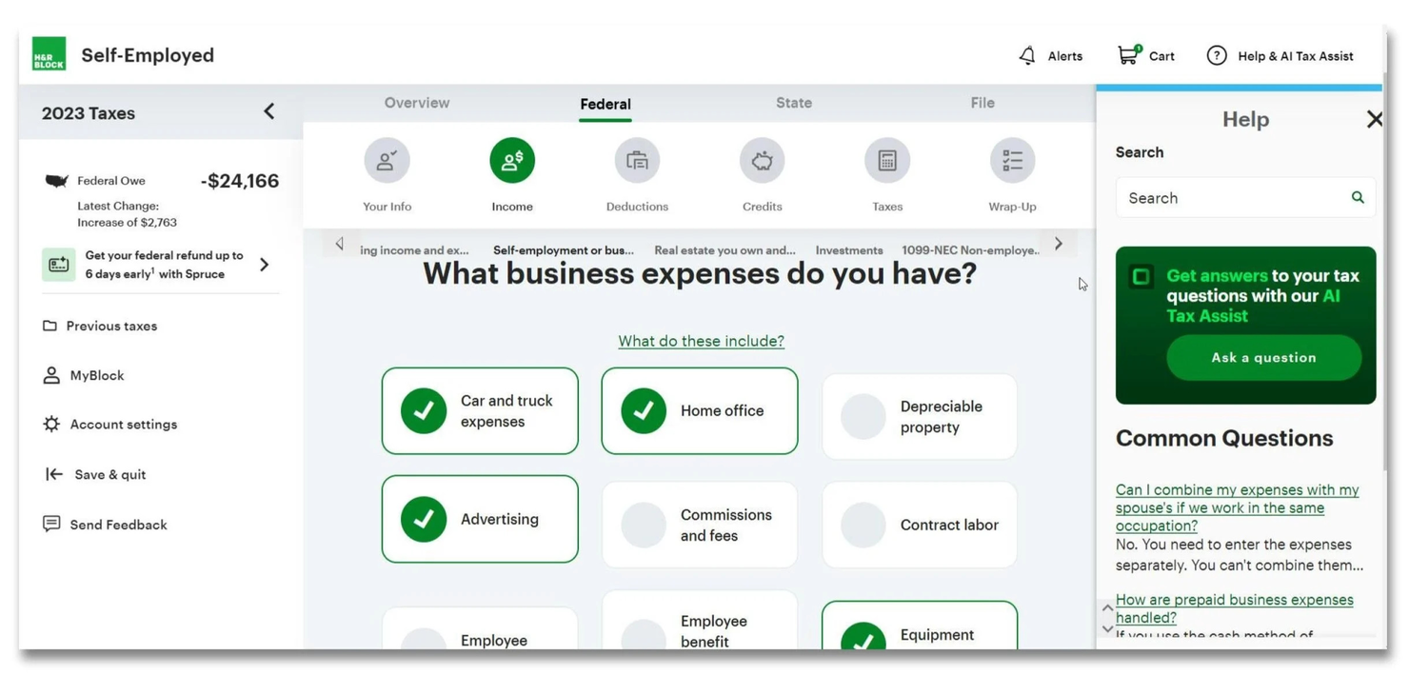View the shopping Cart icon
Viewport: 1409px width, 675px height.
pos(1129,55)
